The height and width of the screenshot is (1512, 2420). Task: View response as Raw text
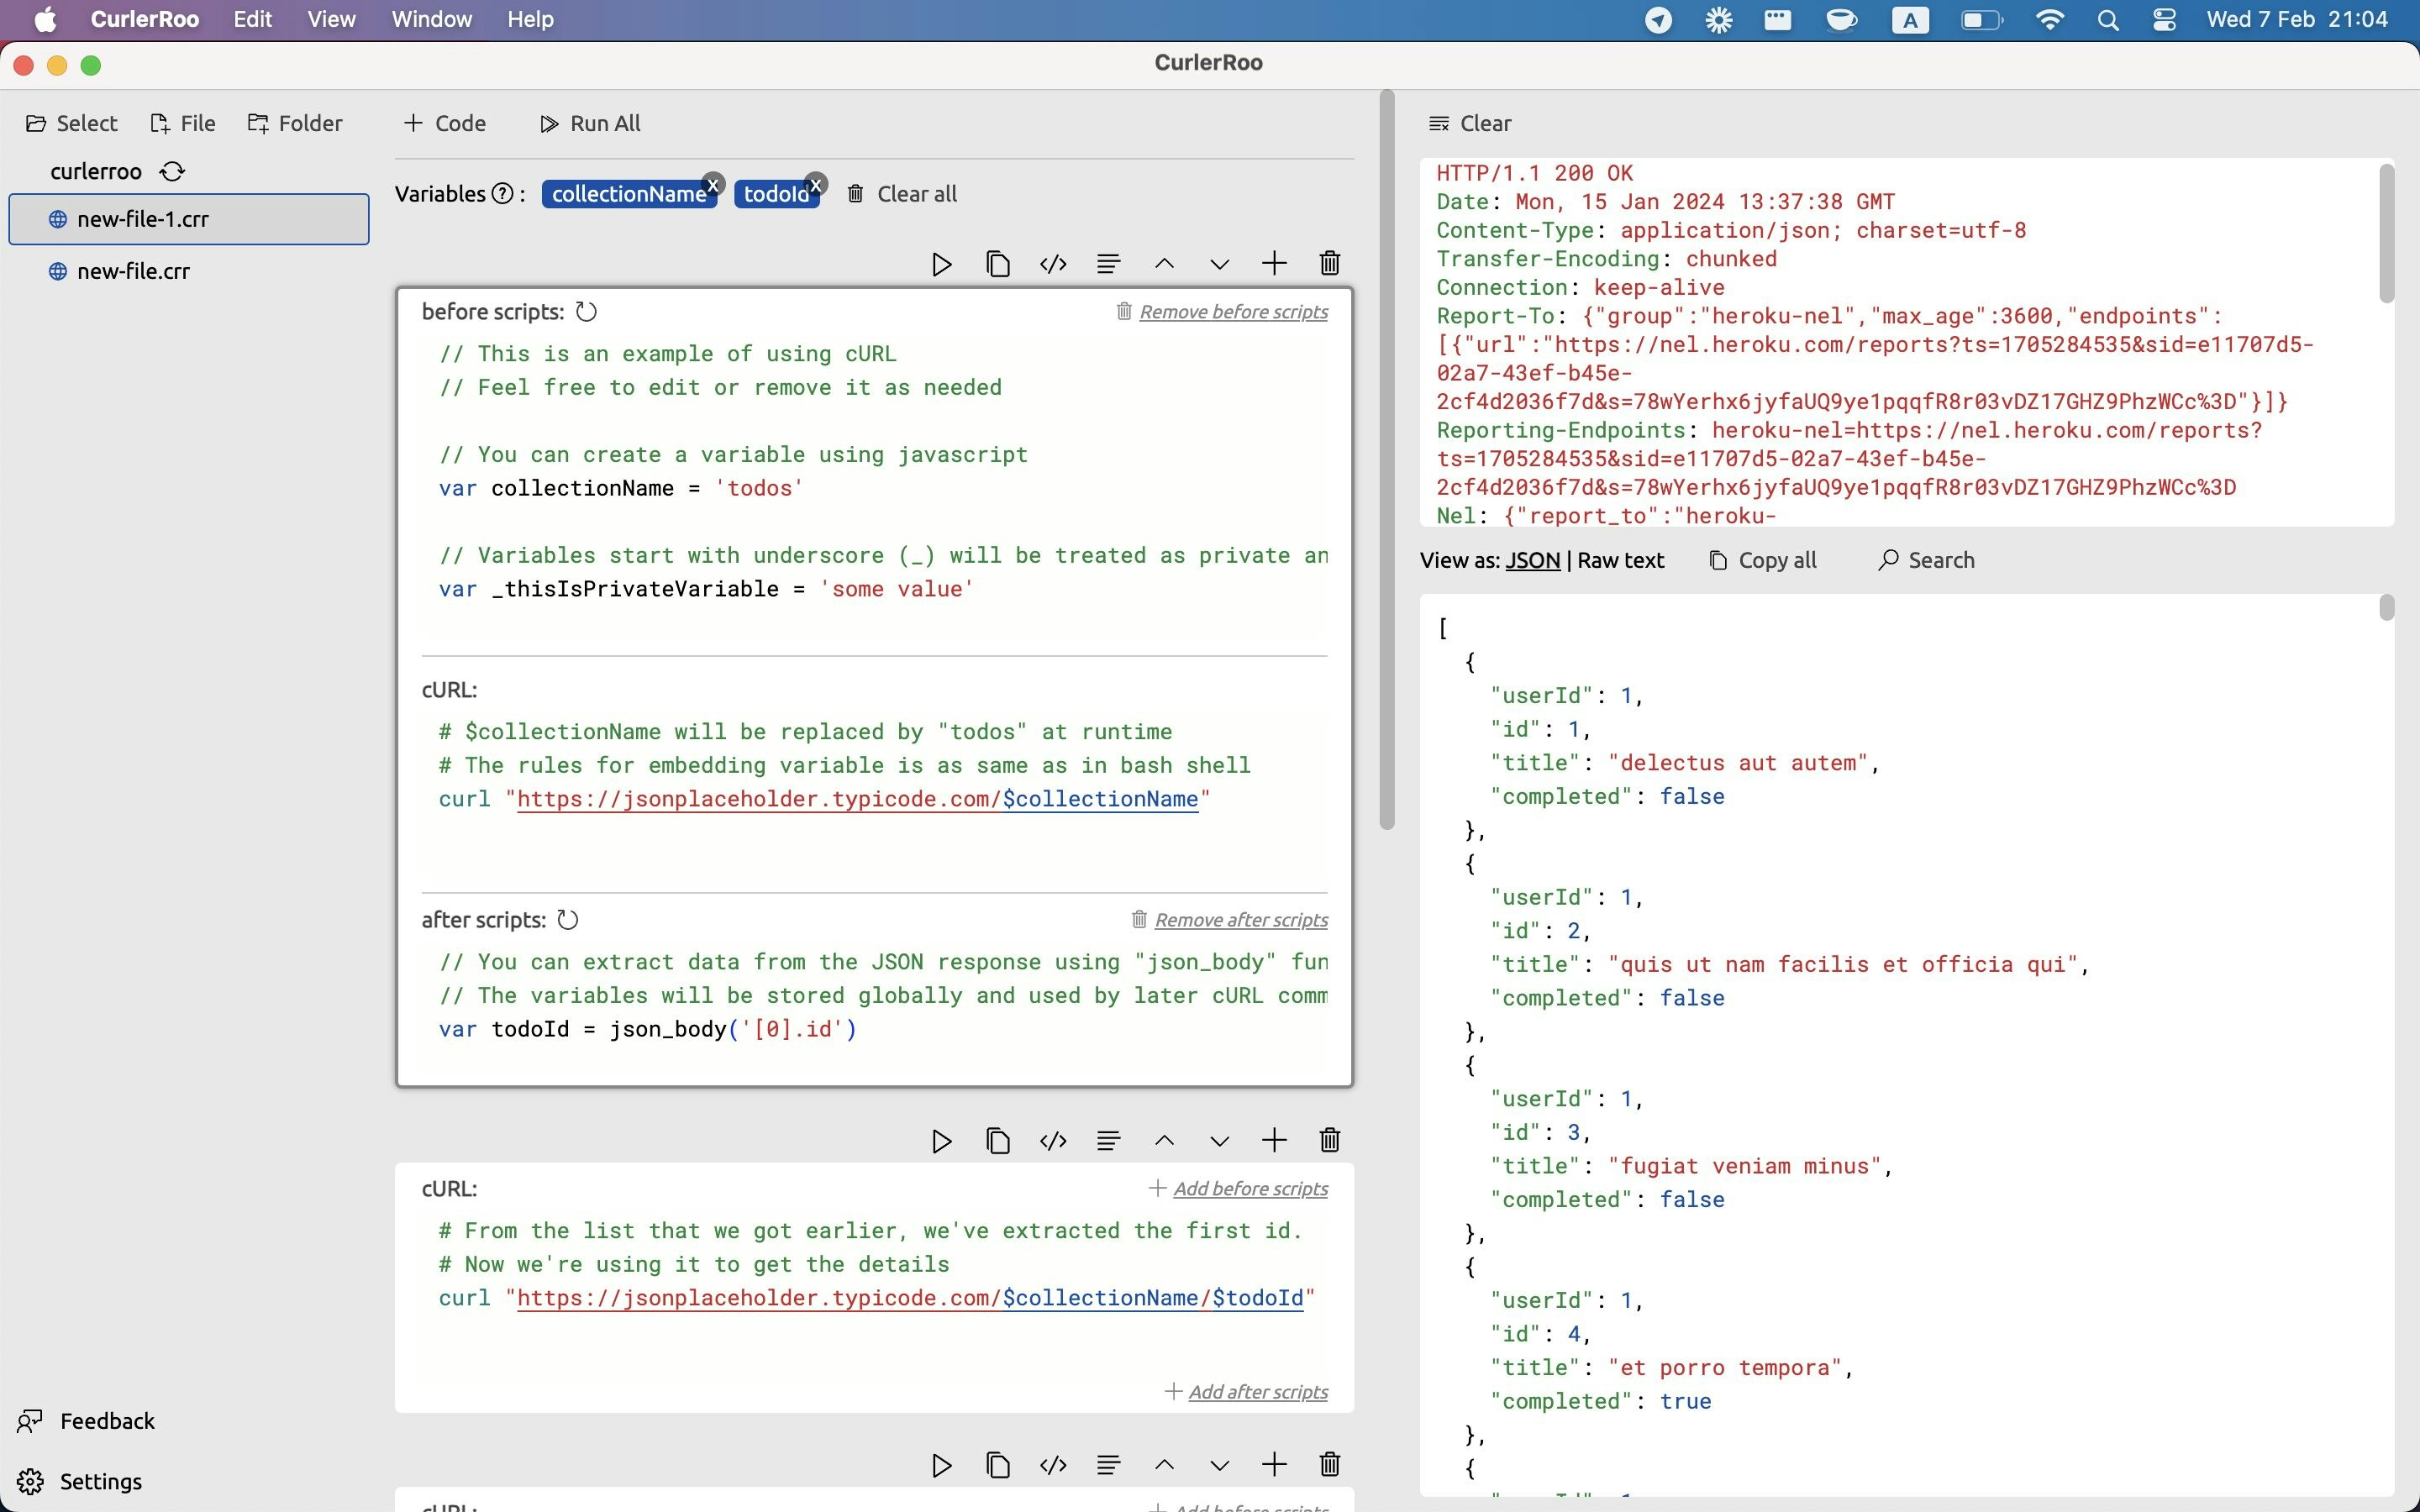click(x=1620, y=560)
